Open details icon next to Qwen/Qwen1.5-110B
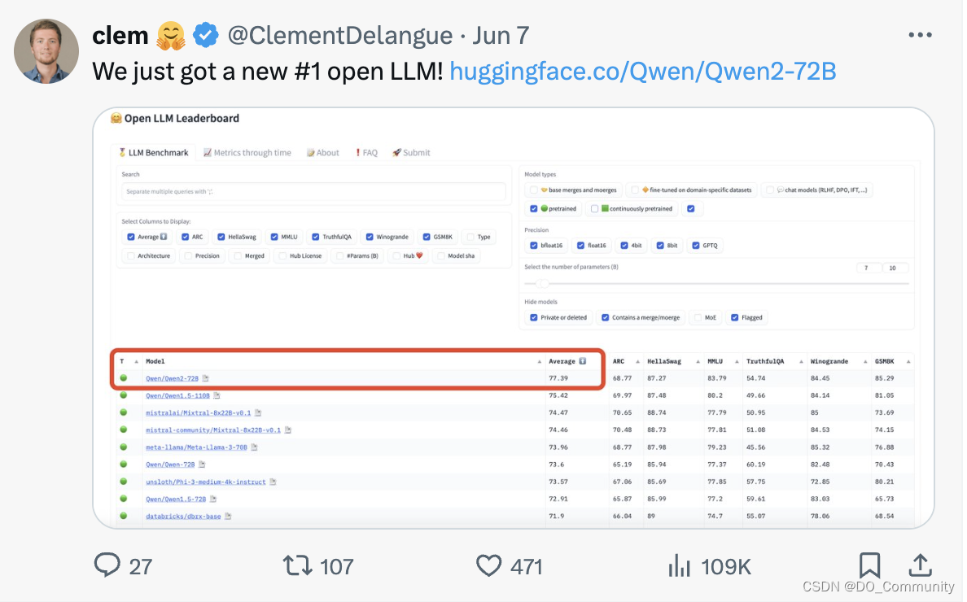The width and height of the screenshot is (967, 602). point(217,395)
